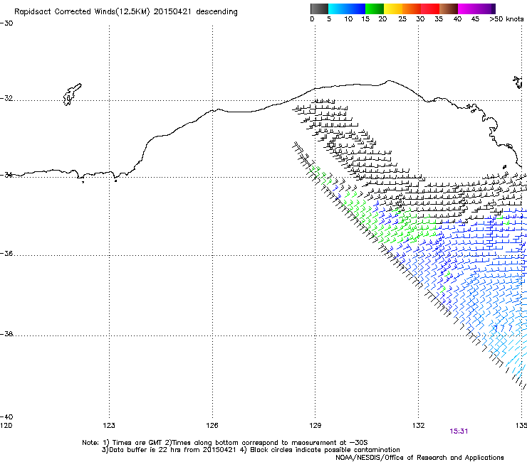
Task: Click the 'Data buffer is 22 hrs' note
Action: [251, 450]
